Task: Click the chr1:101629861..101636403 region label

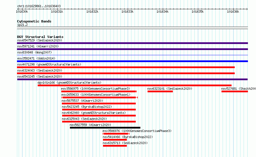Action: pos(39,6)
